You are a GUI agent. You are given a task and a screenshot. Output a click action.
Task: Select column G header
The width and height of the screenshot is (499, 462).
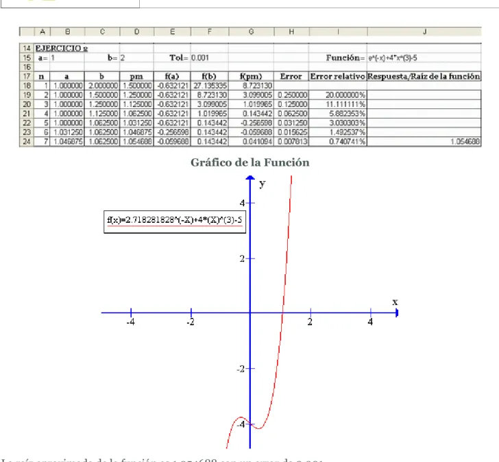pos(251,32)
